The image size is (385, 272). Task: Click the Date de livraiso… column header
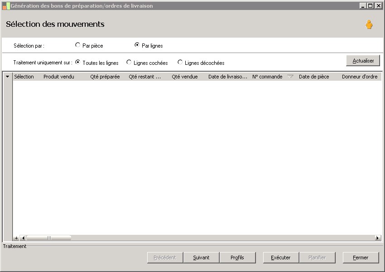[228, 77]
